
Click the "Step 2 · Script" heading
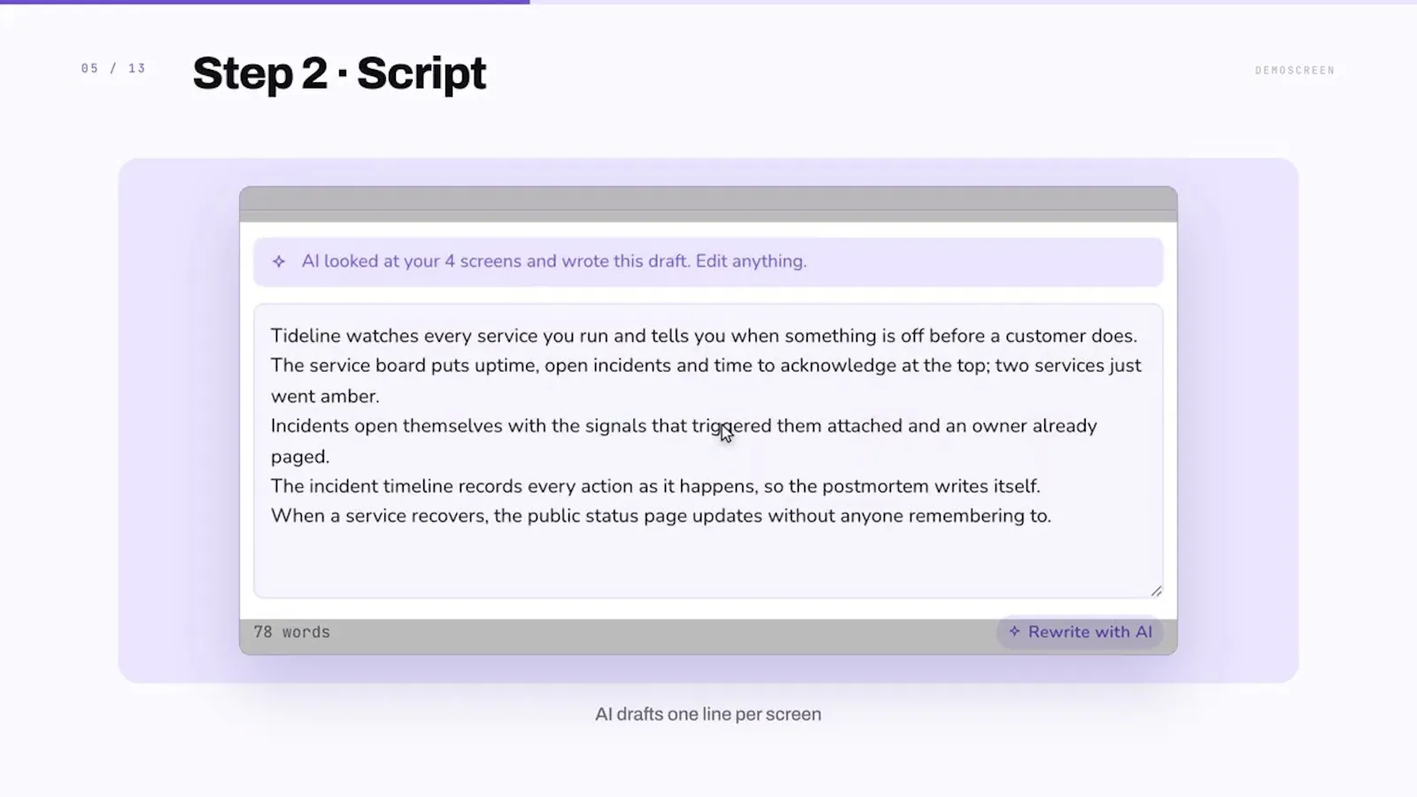point(339,73)
